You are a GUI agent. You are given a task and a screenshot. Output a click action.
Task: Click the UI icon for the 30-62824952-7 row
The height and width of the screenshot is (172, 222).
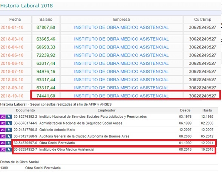click(x=3, y=149)
